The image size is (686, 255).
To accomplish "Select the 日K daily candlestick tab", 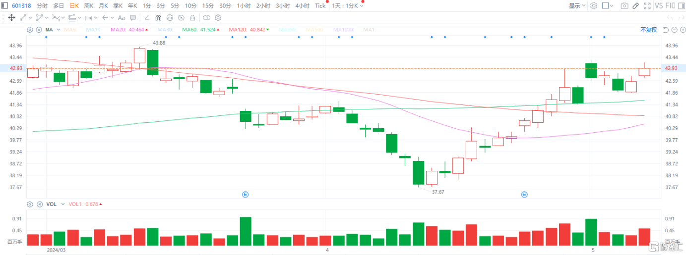I will tap(74, 6).
